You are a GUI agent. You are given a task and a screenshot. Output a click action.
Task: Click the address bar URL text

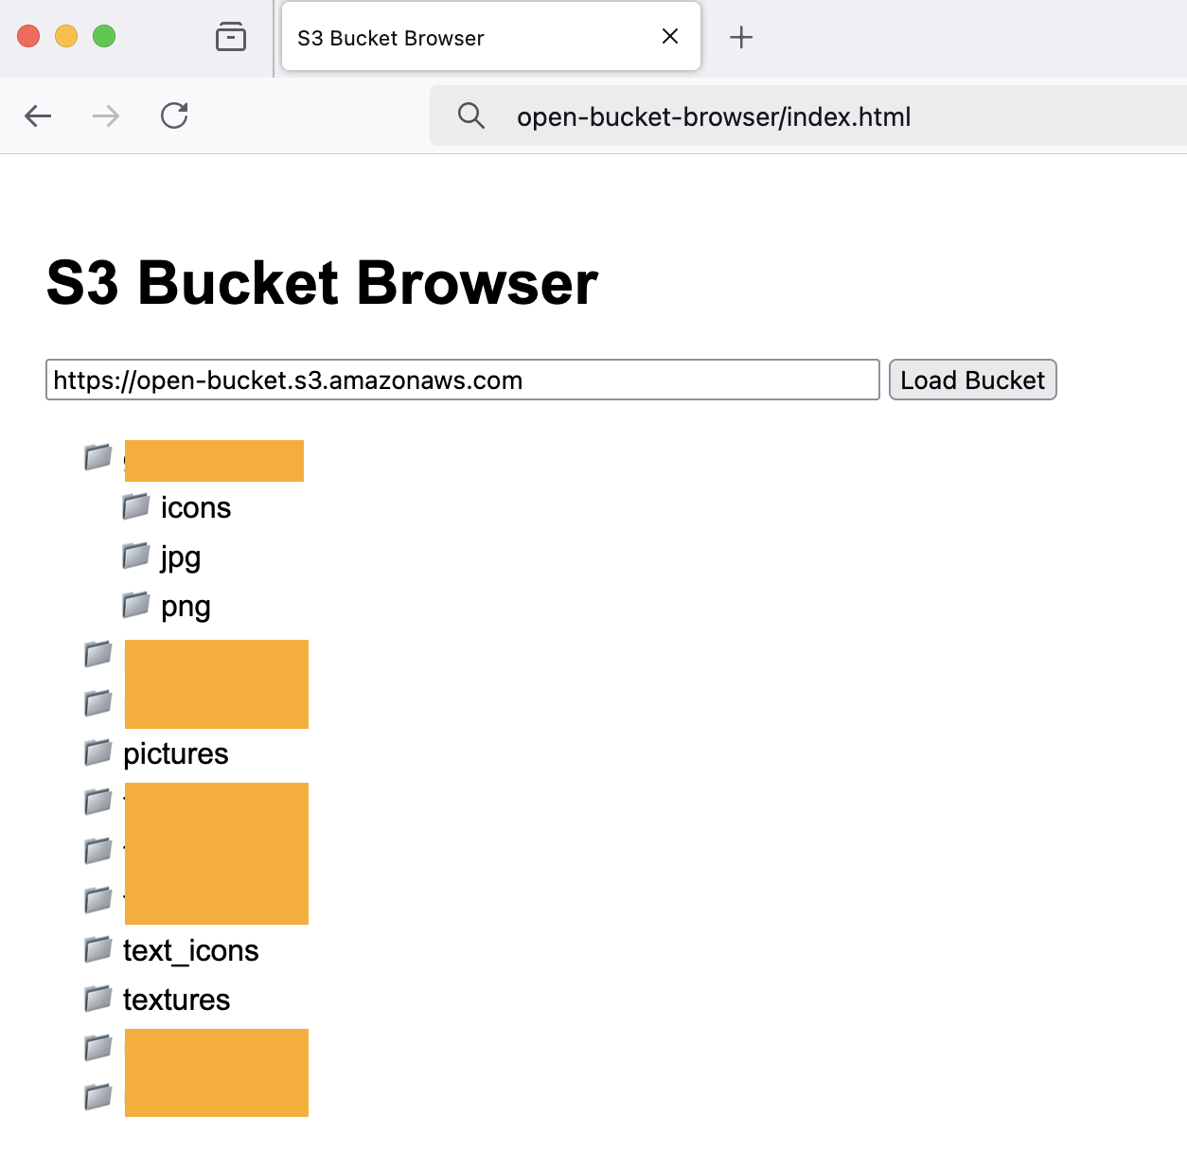714,116
